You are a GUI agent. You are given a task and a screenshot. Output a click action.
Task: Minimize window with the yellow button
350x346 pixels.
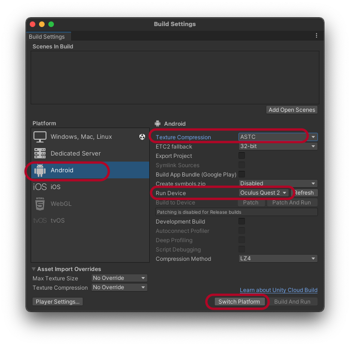pos(42,24)
